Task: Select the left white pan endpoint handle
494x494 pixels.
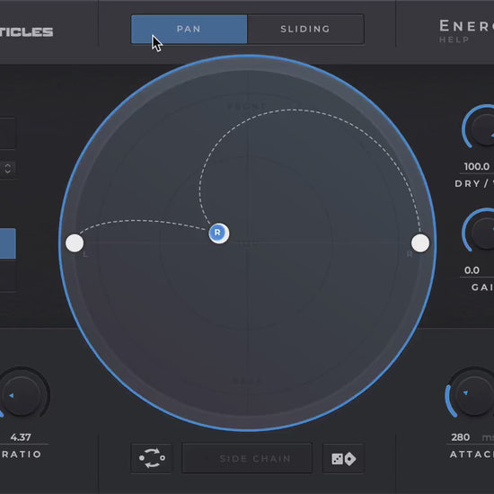Action: click(x=75, y=243)
